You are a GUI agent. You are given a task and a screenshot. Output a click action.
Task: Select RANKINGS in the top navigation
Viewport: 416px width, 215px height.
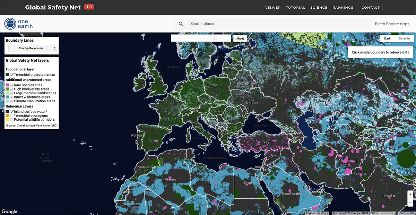[343, 7]
